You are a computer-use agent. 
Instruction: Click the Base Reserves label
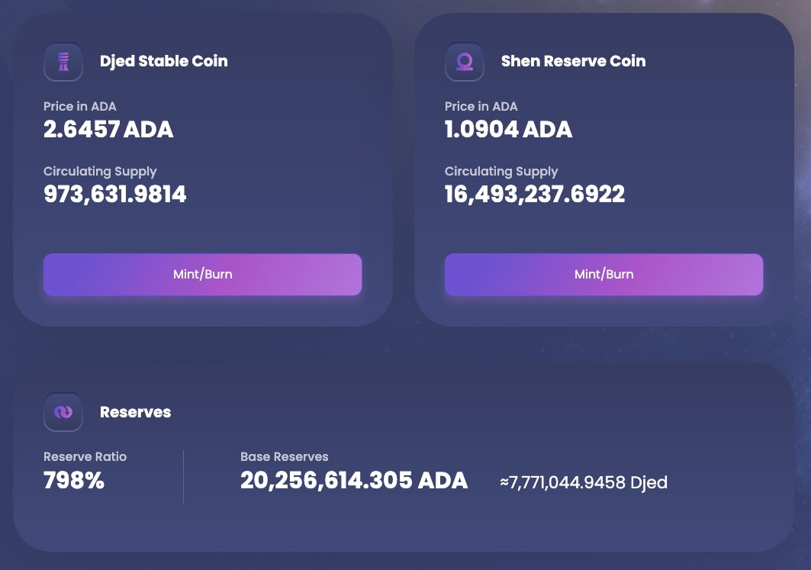[284, 456]
